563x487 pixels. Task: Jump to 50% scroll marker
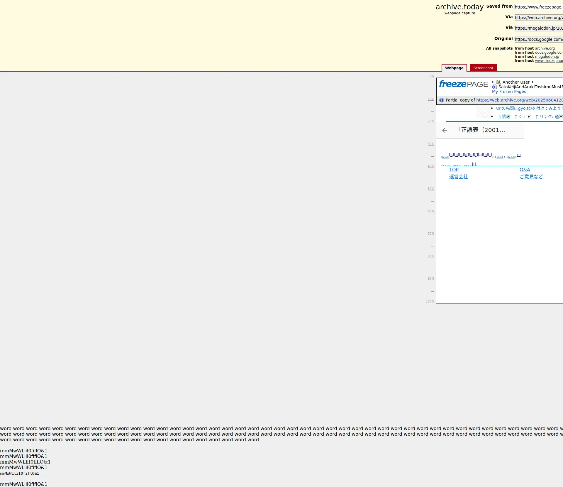click(x=431, y=189)
